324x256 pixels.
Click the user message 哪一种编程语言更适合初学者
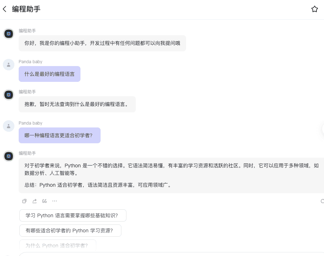click(x=60, y=135)
